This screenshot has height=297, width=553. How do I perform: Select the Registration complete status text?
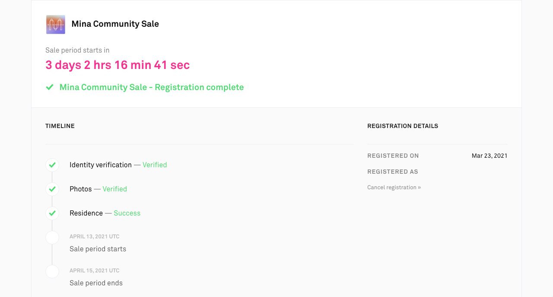click(151, 87)
